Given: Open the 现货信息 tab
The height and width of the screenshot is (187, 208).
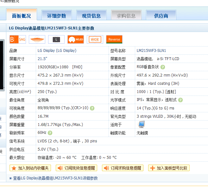Looking at the screenshot, I should pos(91,15).
